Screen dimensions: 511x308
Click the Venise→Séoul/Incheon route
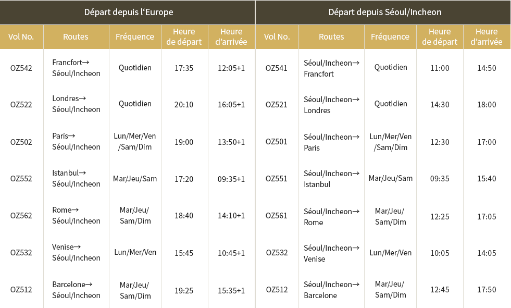(76, 252)
